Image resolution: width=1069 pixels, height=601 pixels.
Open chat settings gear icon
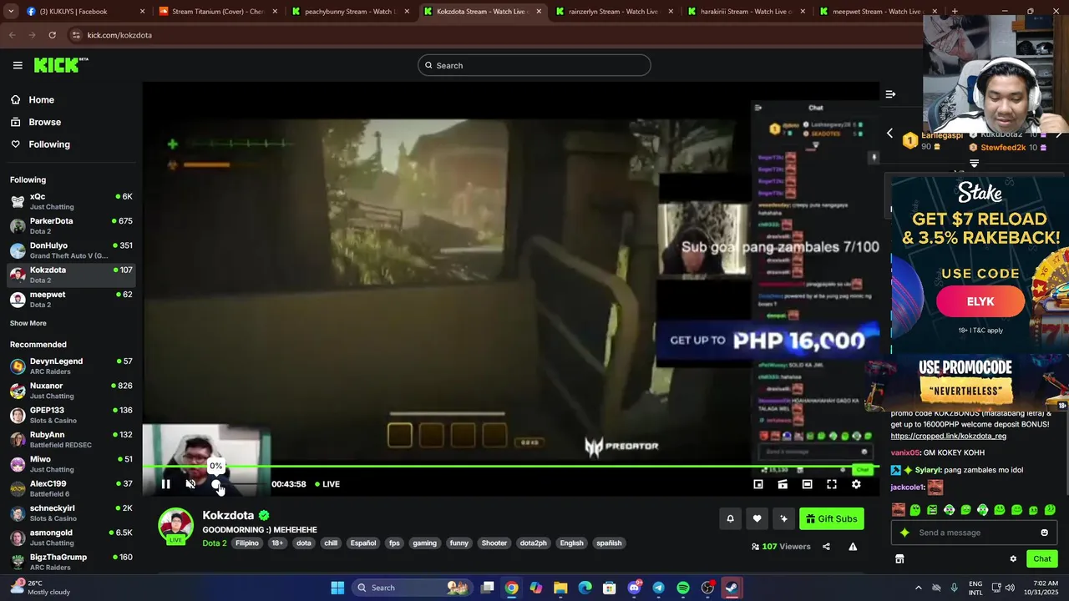coord(1013,559)
